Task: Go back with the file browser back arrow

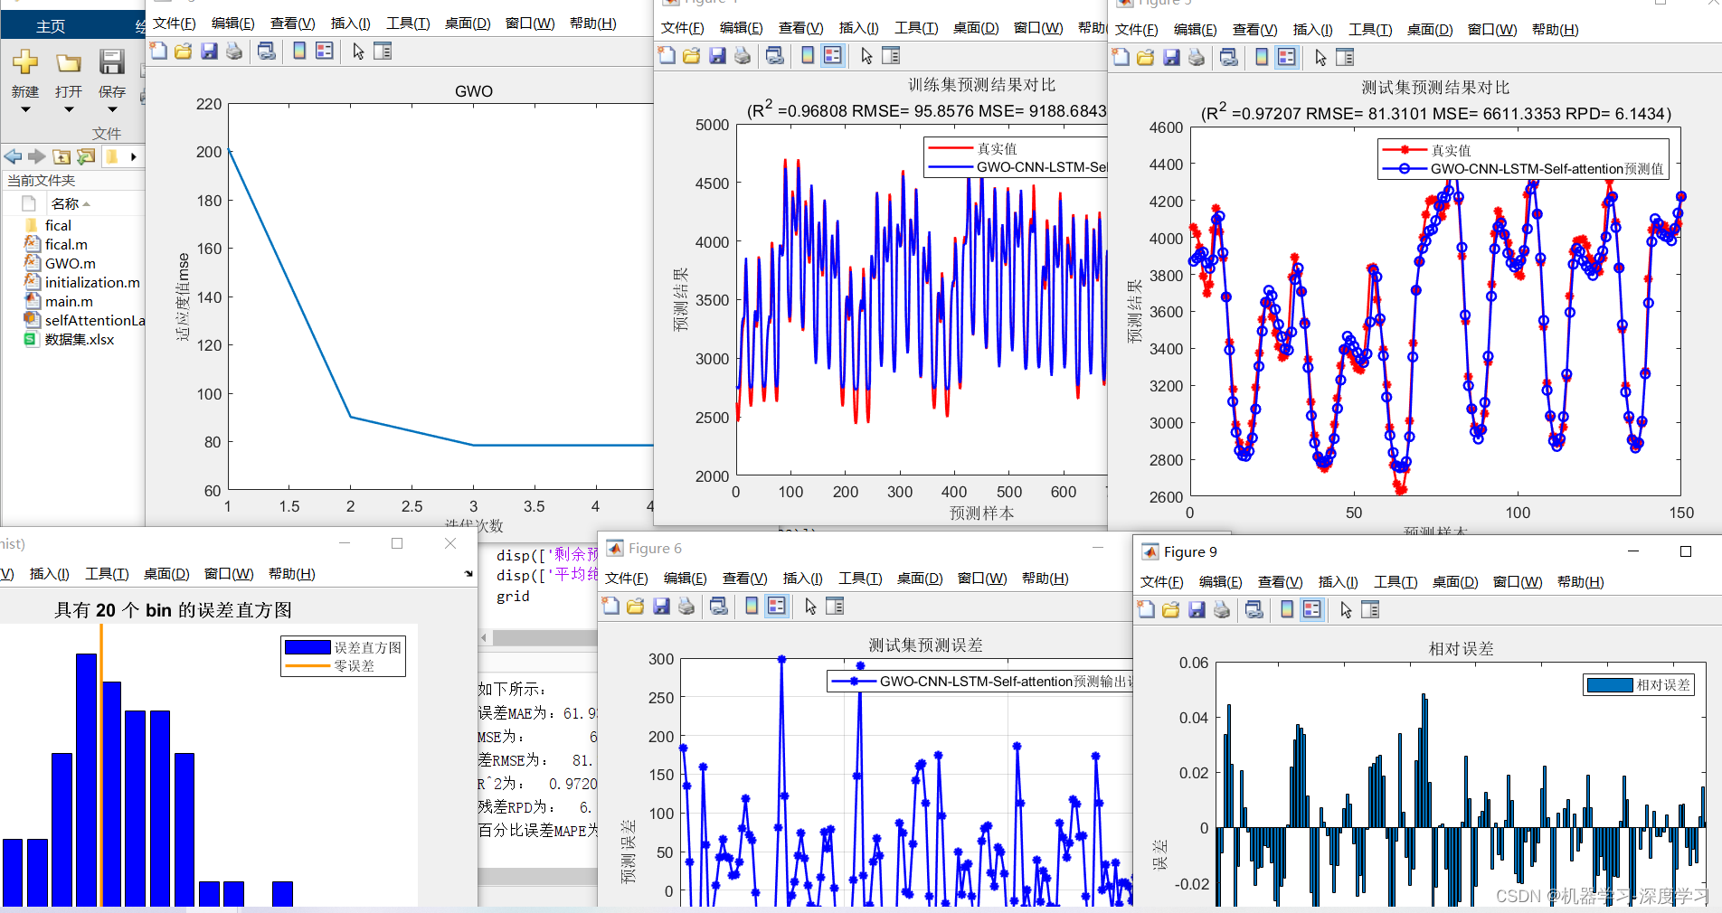Action: click(13, 156)
